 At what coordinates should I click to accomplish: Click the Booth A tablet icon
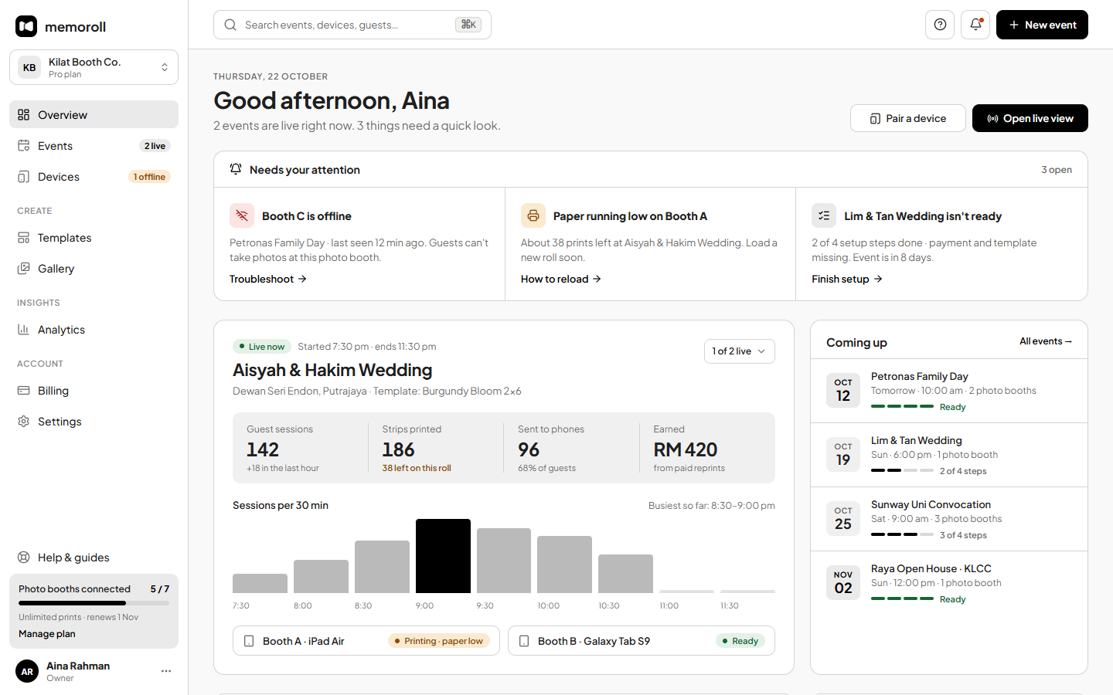tap(249, 641)
